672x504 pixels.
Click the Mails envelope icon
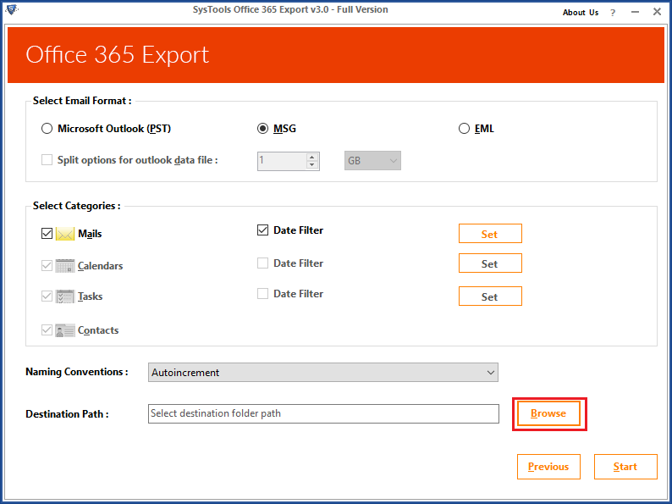pyautogui.click(x=65, y=234)
